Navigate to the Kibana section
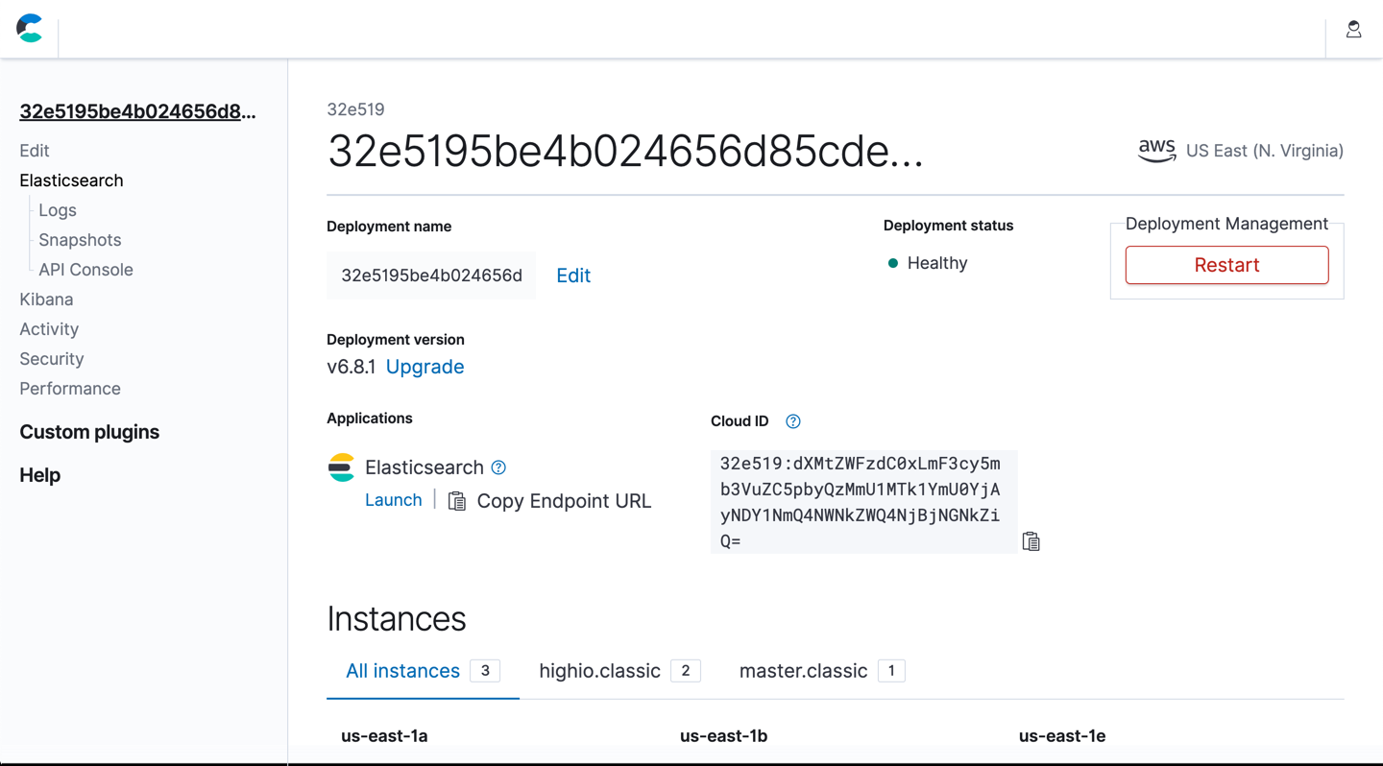The height and width of the screenshot is (766, 1383). (x=46, y=299)
